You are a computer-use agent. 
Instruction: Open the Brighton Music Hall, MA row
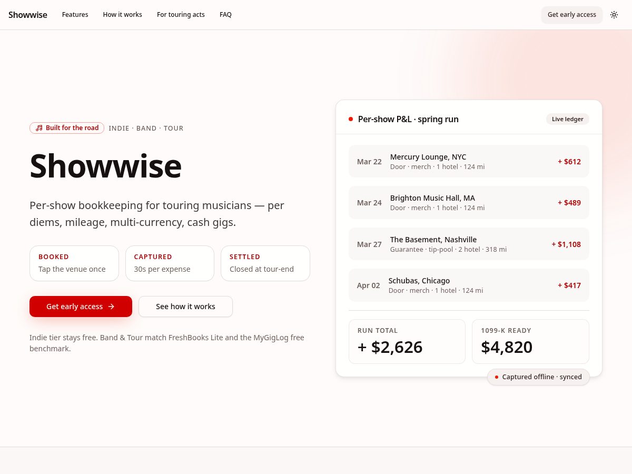pyautogui.click(x=469, y=202)
